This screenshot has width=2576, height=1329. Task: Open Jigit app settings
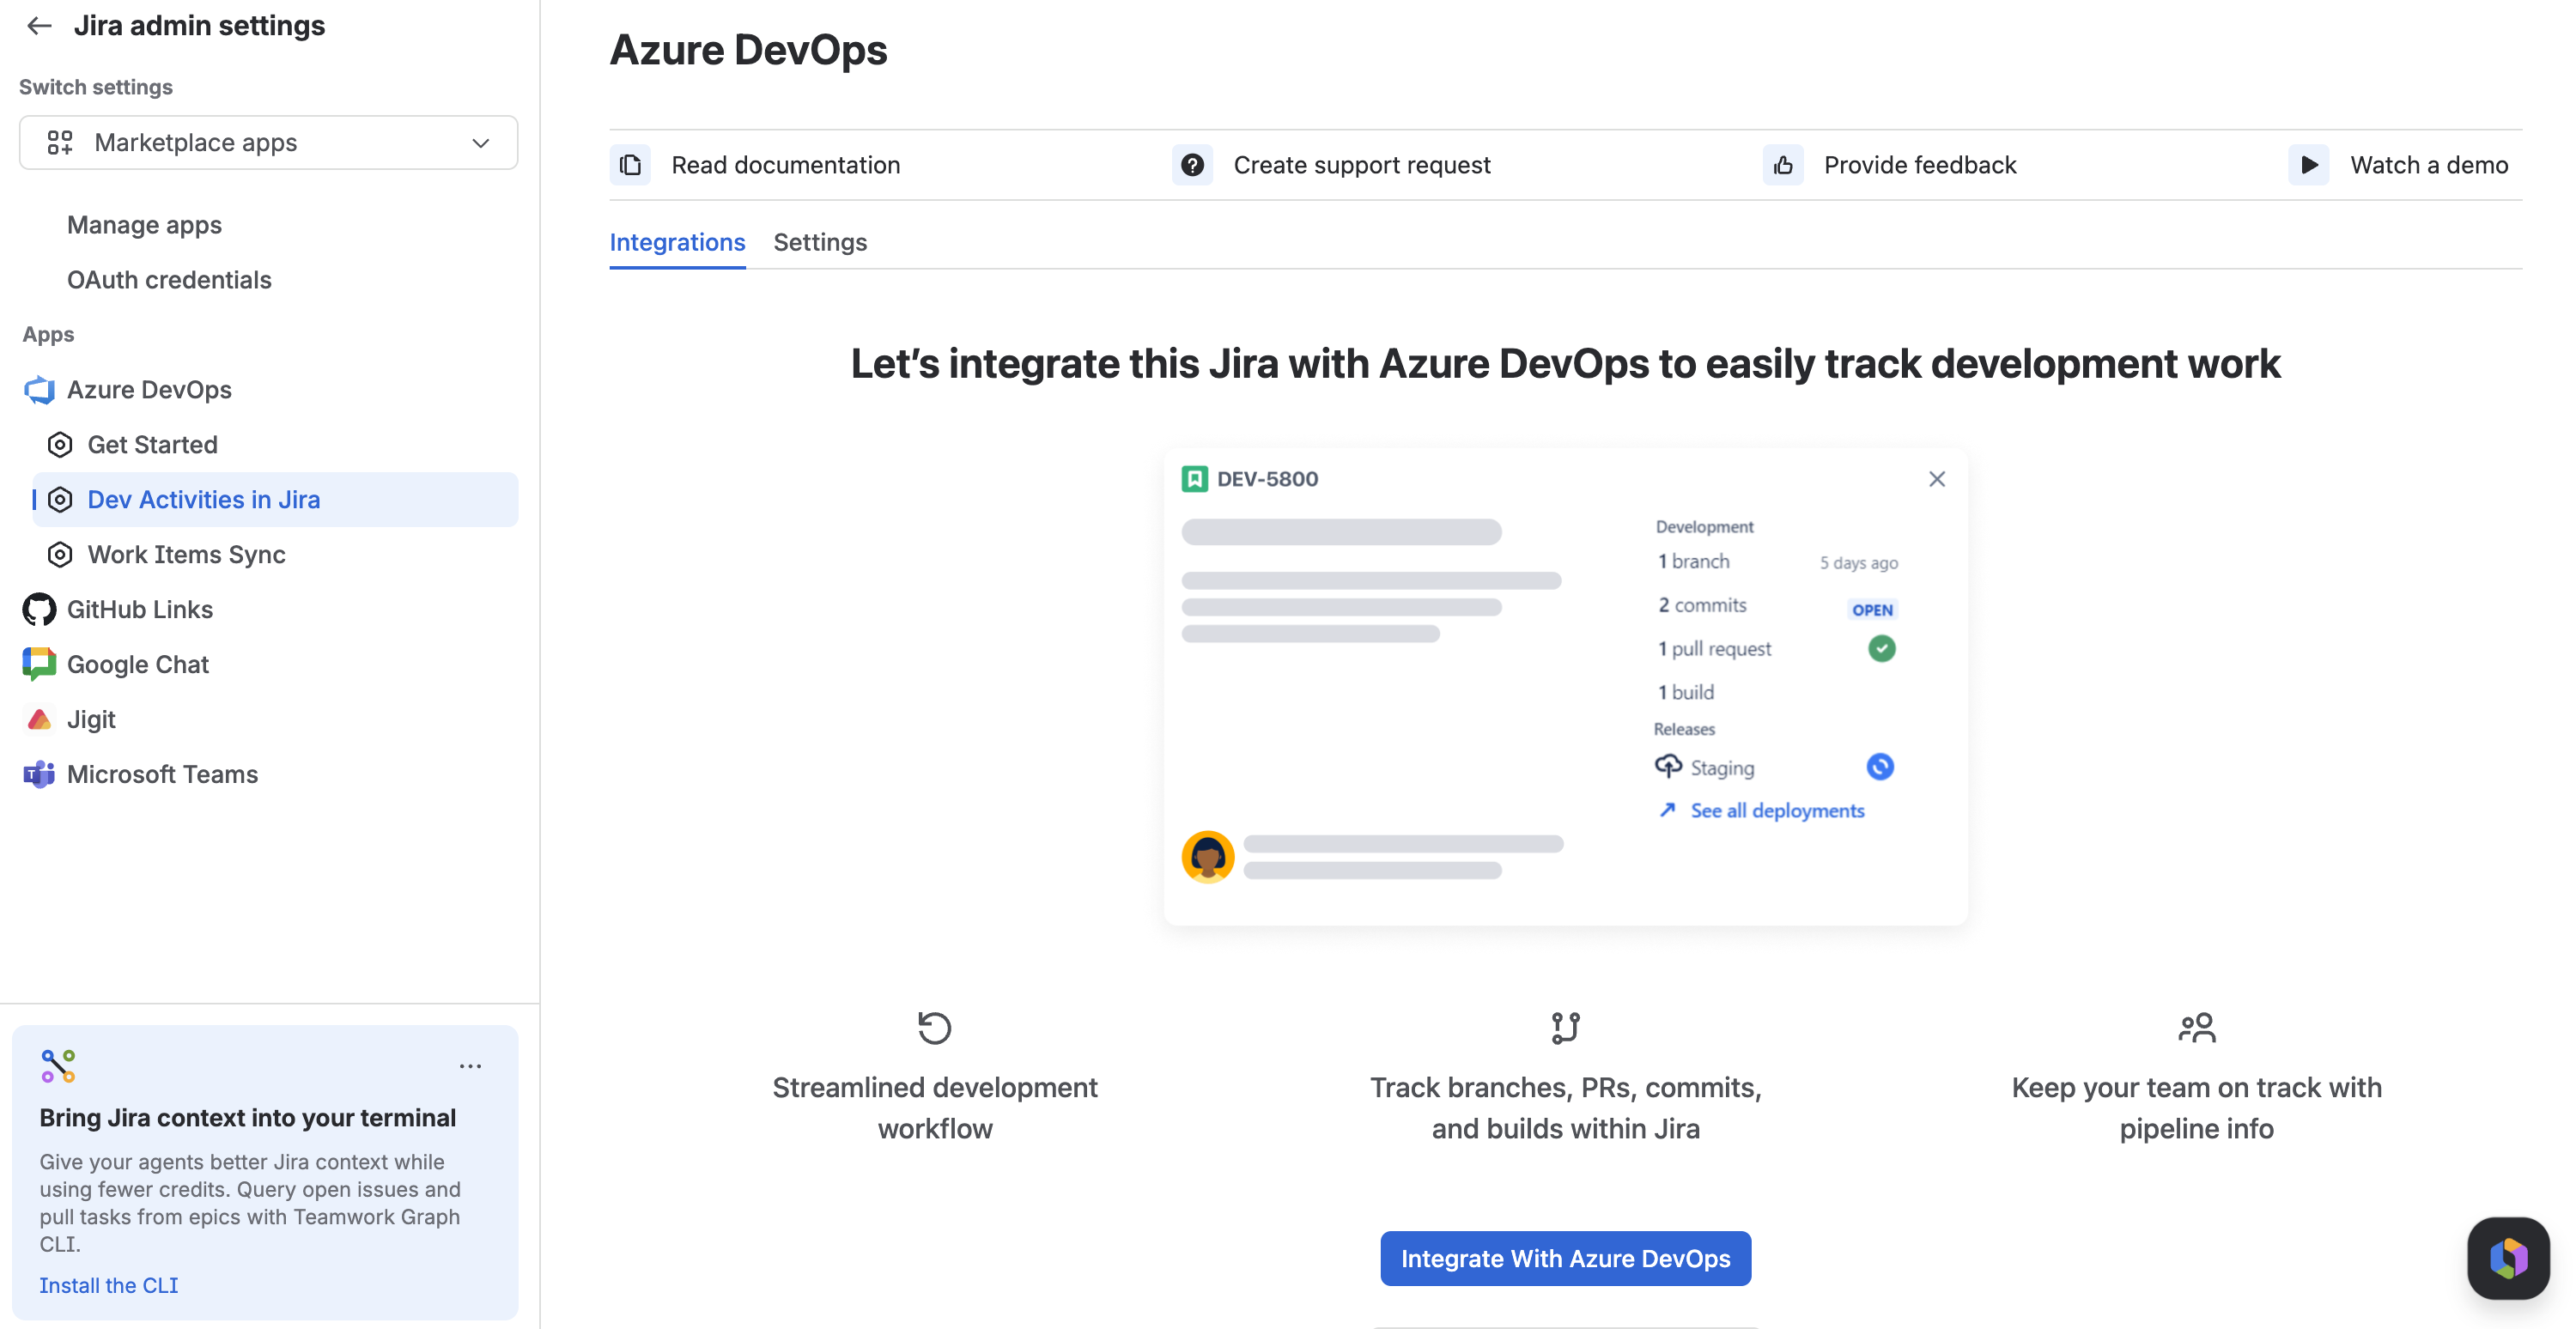(91, 720)
